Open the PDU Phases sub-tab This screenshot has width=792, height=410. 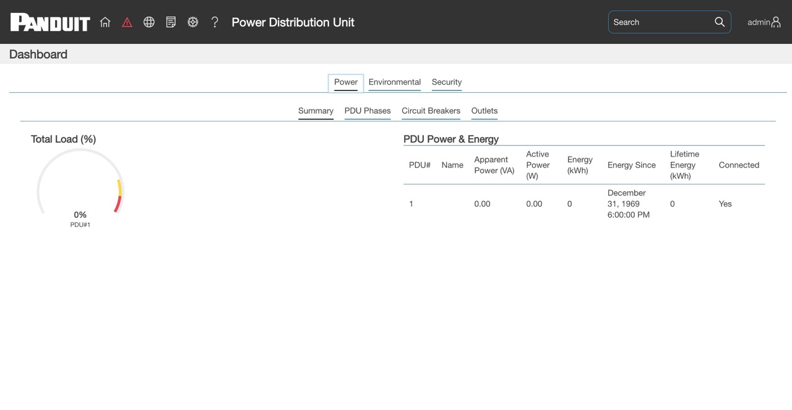click(x=368, y=111)
